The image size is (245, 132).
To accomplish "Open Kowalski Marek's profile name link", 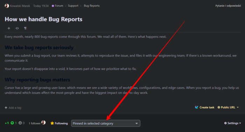I will coord(20,6).
